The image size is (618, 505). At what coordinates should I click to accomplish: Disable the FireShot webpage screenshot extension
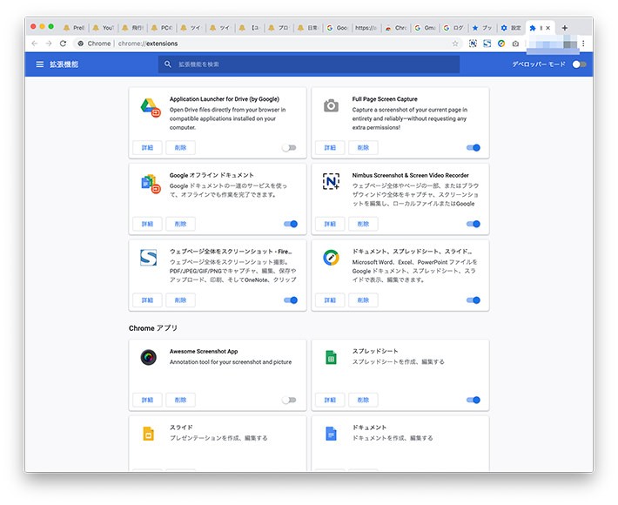tap(291, 300)
